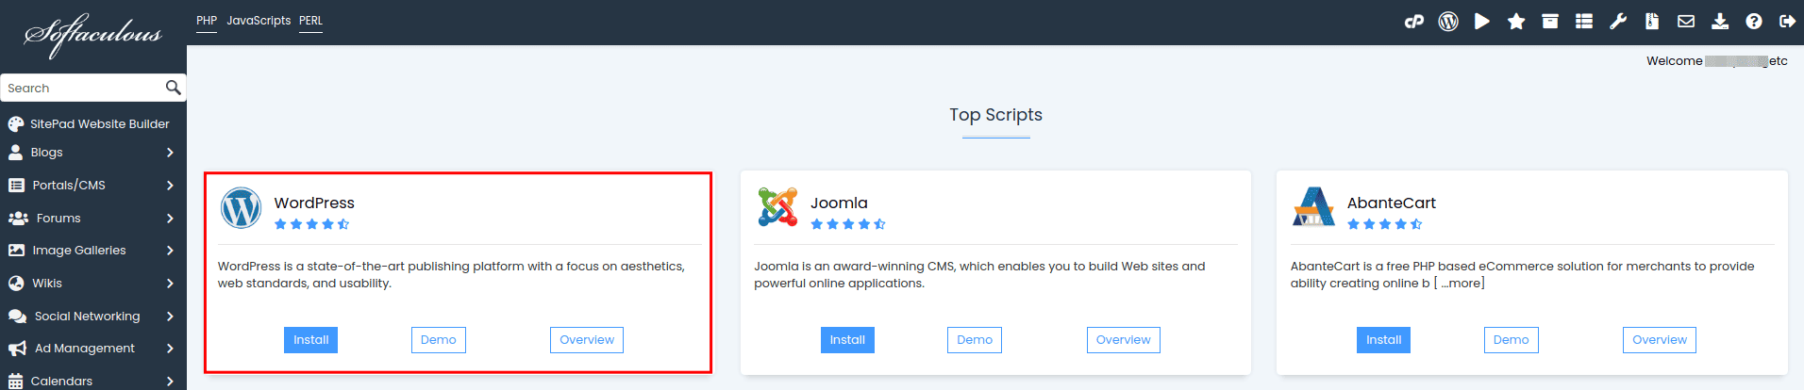
Task: Click the search magnifier icon
Action: point(173,88)
